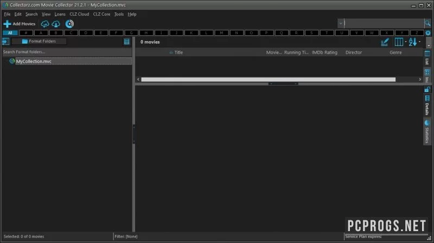
Task: Select MyCollection.mvc in folder tree
Action: [34, 61]
